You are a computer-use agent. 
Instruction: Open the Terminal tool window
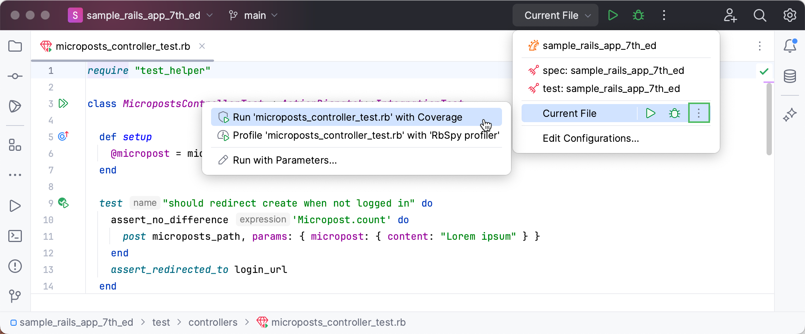pyautogui.click(x=15, y=236)
